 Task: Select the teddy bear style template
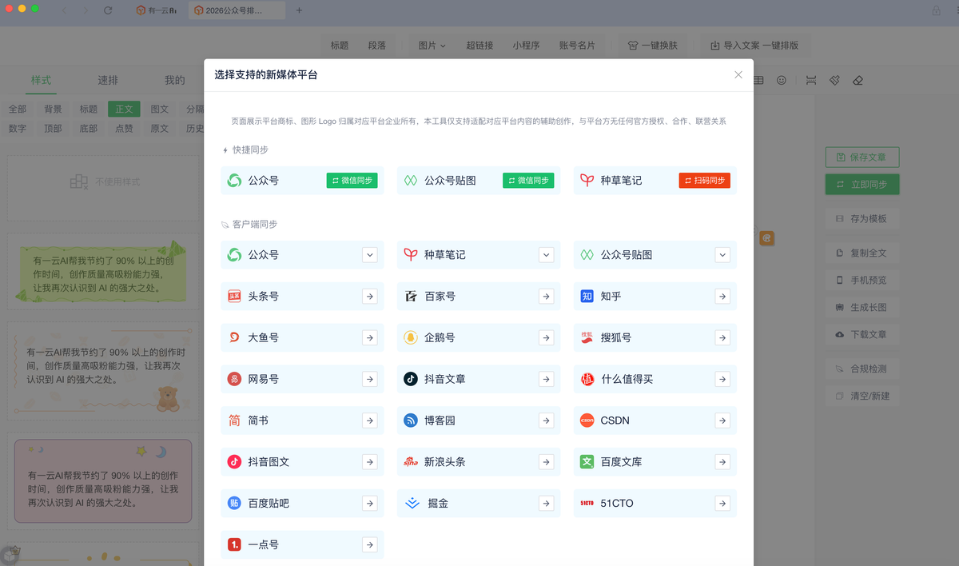103,371
